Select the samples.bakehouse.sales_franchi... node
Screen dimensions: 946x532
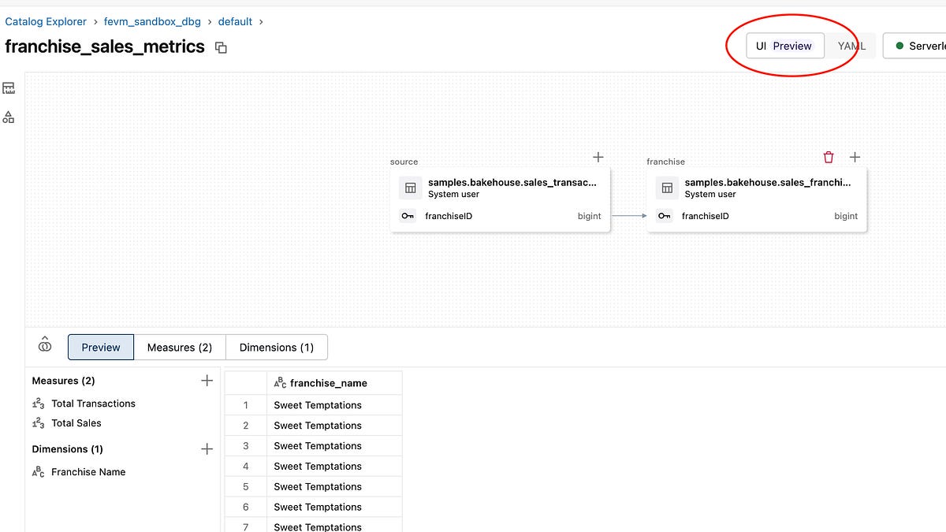tap(757, 199)
